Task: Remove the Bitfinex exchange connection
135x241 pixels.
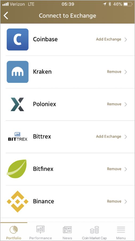Action: click(x=114, y=169)
